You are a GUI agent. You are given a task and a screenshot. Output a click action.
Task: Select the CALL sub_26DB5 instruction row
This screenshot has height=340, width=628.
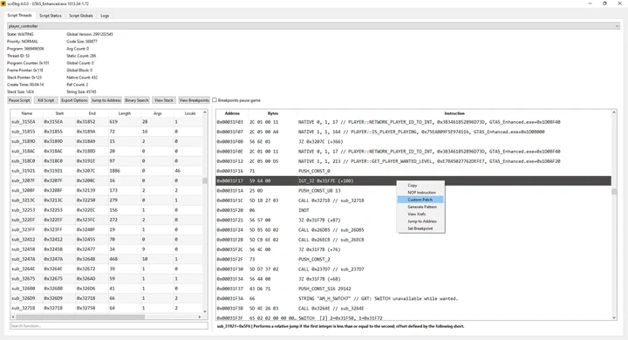(x=413, y=230)
